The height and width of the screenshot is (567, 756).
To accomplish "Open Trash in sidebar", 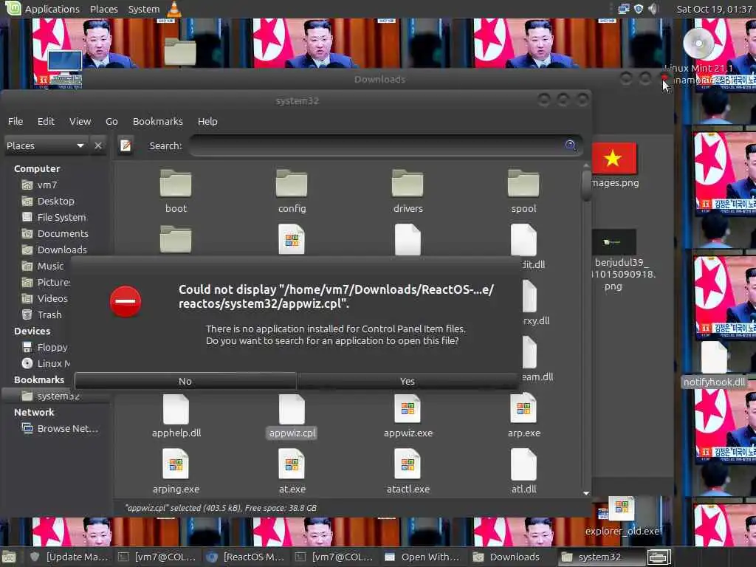I will pyautogui.click(x=42, y=315).
